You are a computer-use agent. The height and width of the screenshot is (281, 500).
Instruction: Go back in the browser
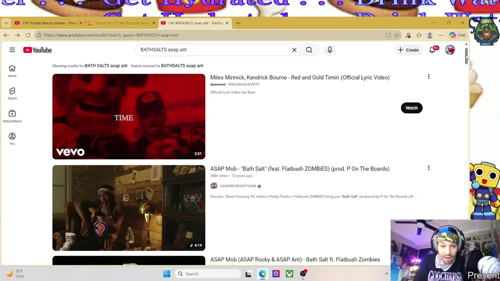[x=6, y=35]
